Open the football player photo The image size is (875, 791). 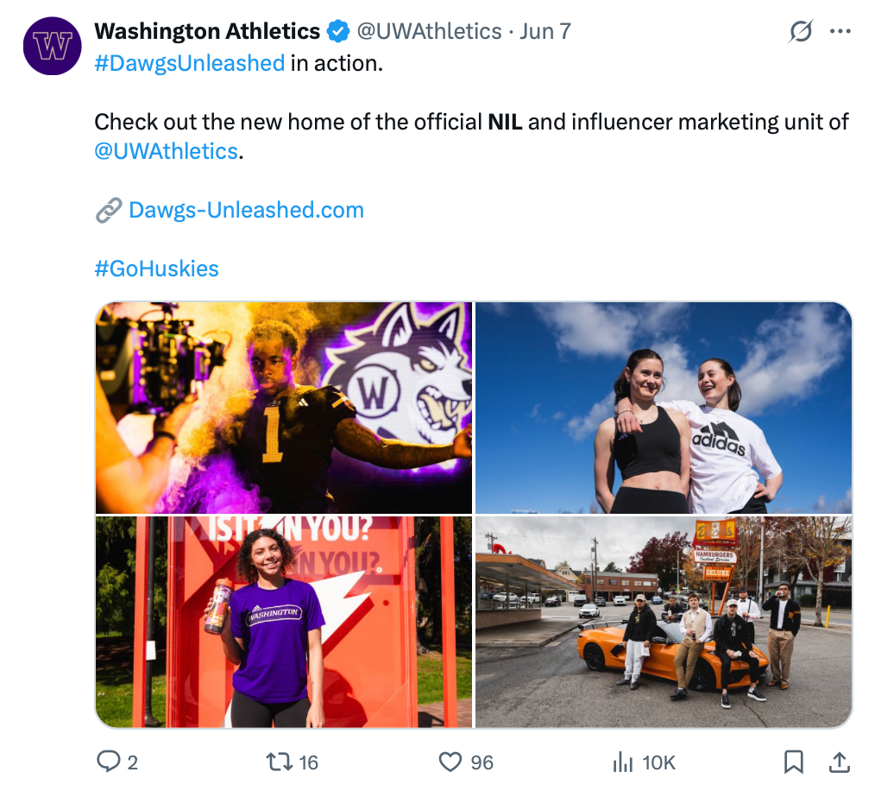tap(284, 408)
